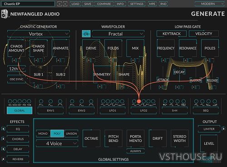Click the COMPARE button
The width and height of the screenshot is (227, 167).
[x=104, y=4]
